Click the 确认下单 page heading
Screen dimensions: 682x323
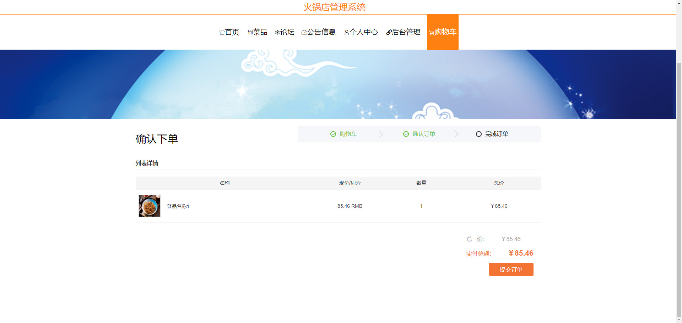click(157, 139)
